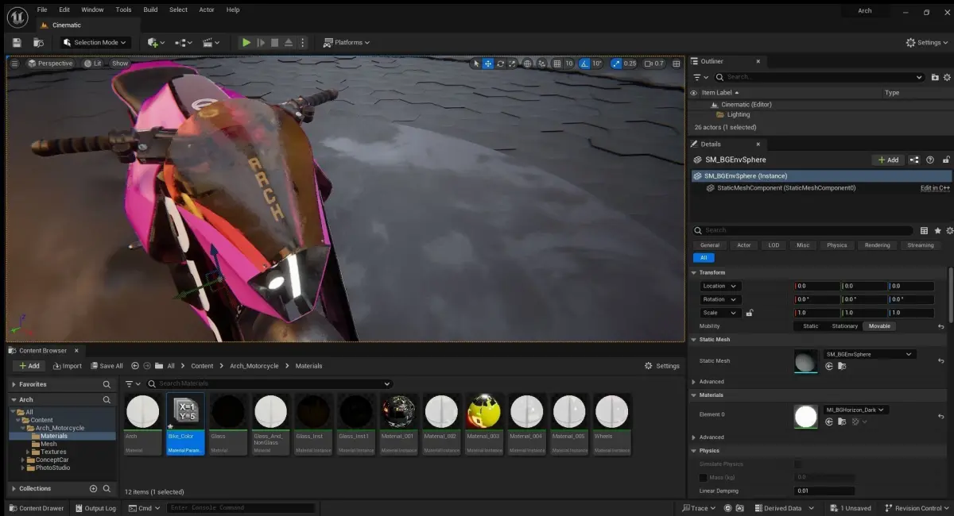Click Save All in Content Browser

pyautogui.click(x=107, y=366)
